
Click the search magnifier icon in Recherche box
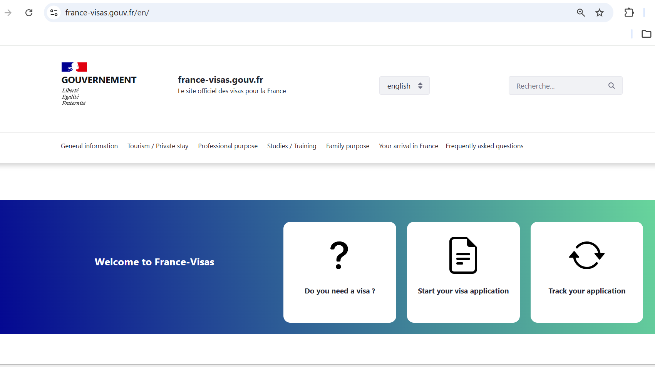pos(611,85)
